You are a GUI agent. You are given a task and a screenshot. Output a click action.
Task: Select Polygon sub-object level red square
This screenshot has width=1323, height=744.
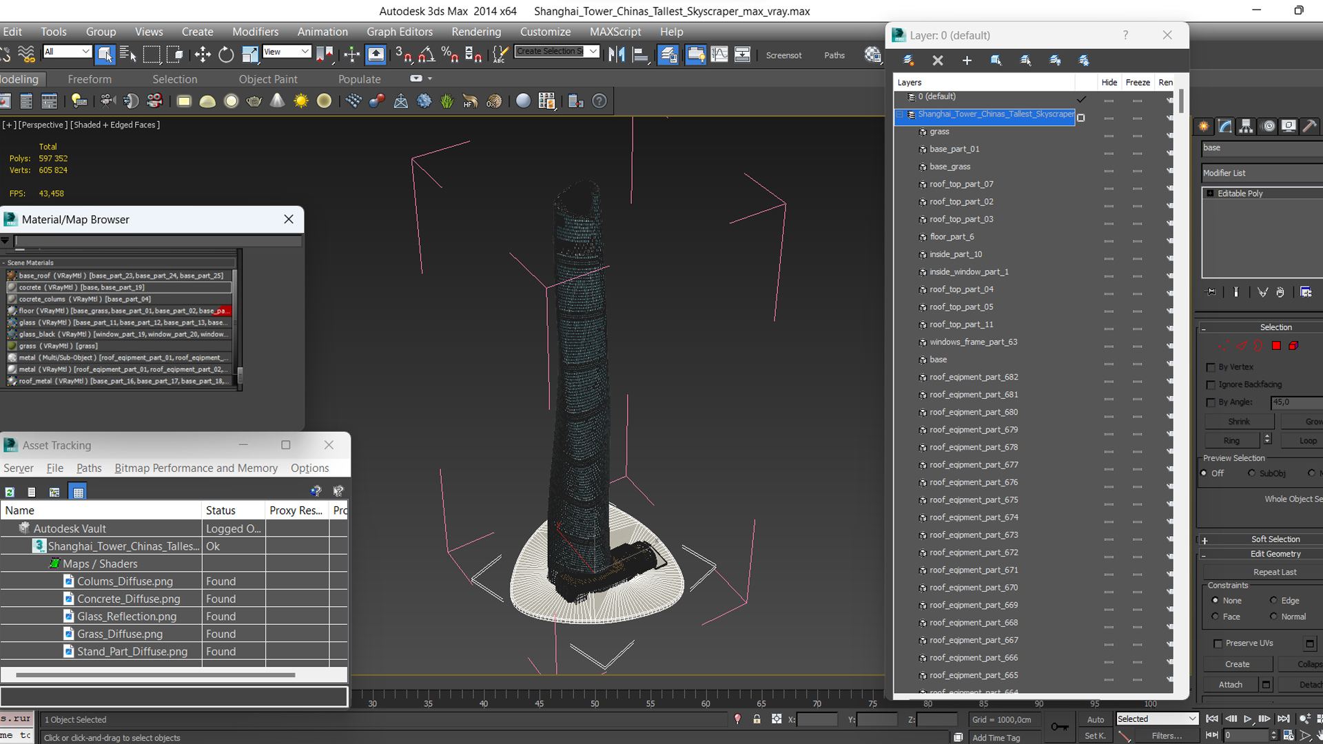(x=1276, y=346)
